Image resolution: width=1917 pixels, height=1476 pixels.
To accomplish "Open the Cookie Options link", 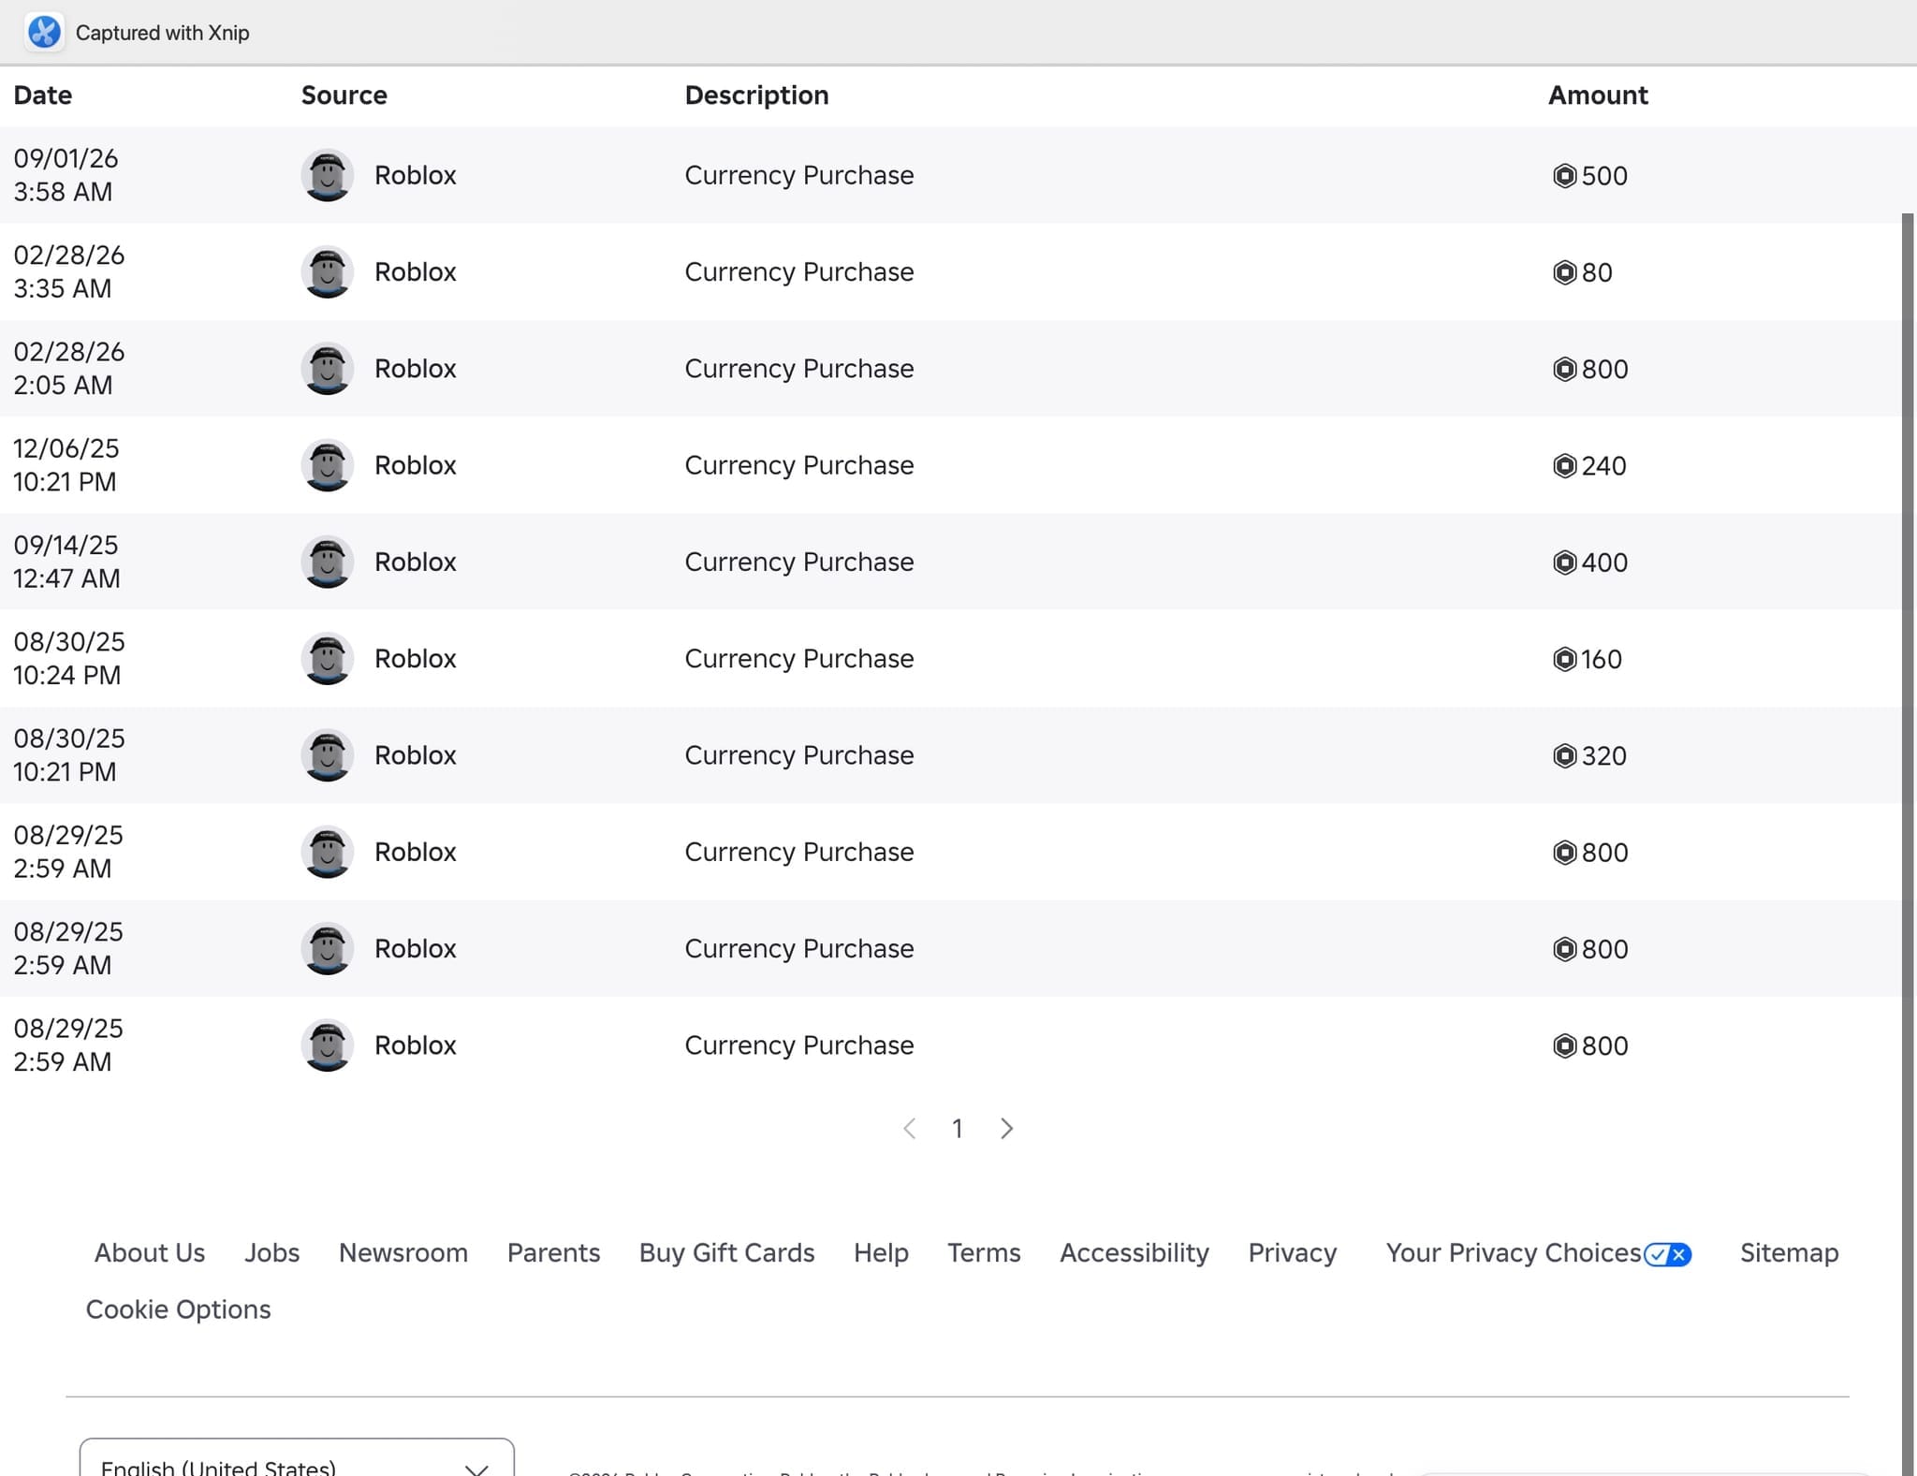I will coord(178,1309).
